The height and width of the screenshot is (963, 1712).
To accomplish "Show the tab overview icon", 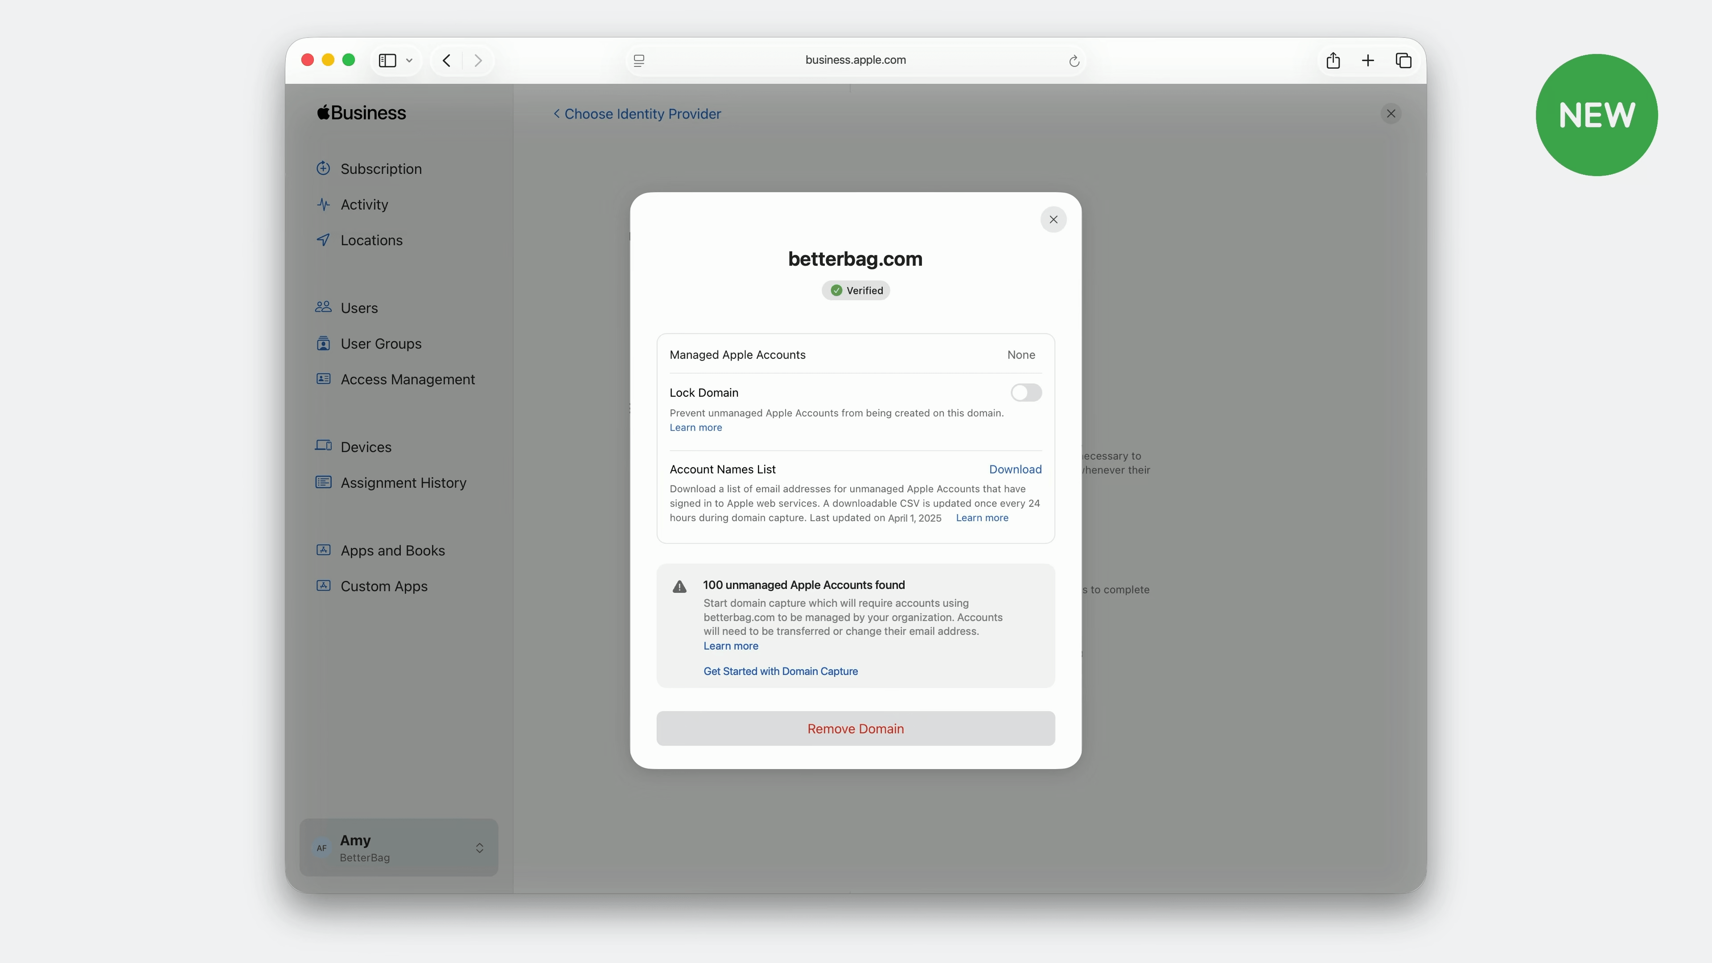I will pyautogui.click(x=1403, y=61).
